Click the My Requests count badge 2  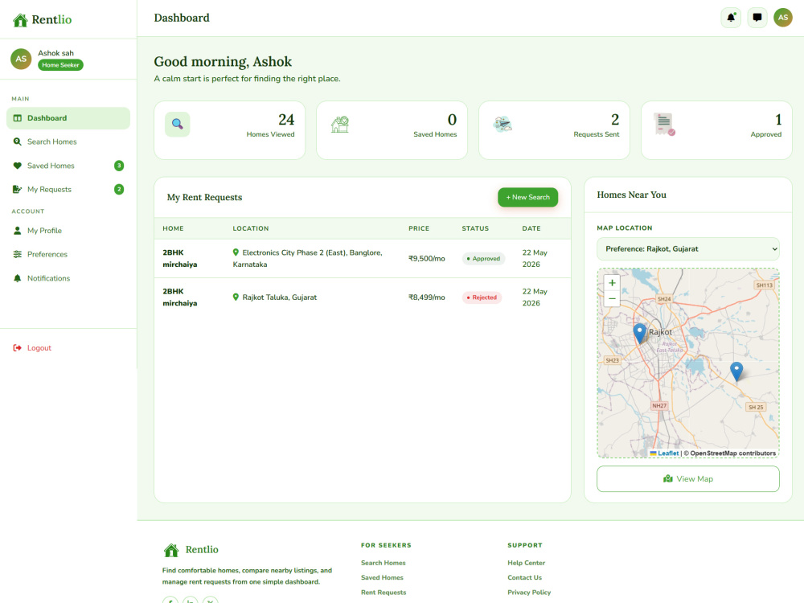(119, 189)
